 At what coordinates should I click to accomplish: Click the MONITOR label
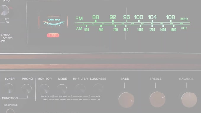44,79
